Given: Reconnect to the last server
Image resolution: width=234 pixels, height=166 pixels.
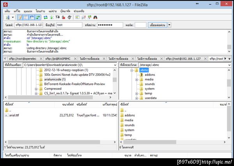Looking at the screenshot, I should [69, 18].
